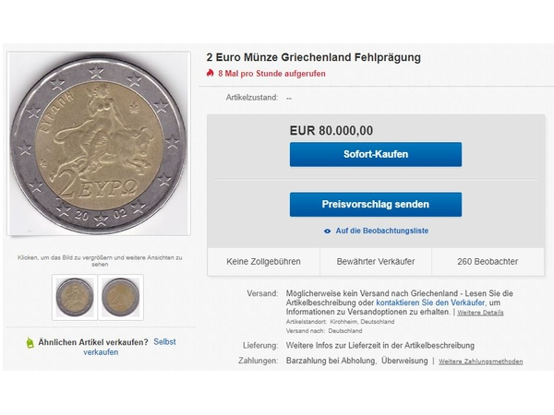Viewport: 554px width, 415px height.
Task: Select the second coin thumbnail
Action: pos(121,296)
